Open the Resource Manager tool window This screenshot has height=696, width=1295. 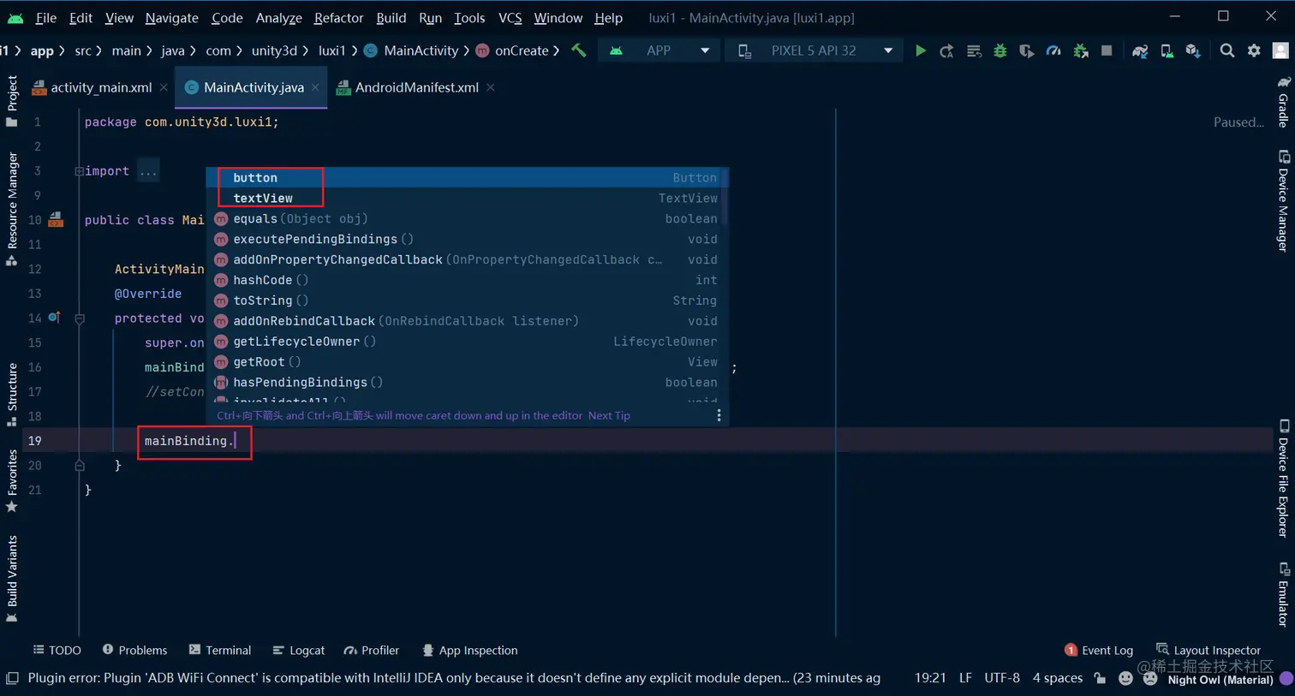[12, 208]
